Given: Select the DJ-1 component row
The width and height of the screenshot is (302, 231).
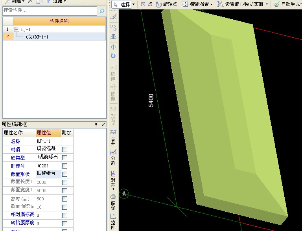Looking at the screenshot, I should [59, 29].
